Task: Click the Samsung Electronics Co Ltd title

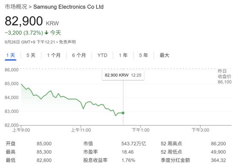Action: tap(68, 7)
